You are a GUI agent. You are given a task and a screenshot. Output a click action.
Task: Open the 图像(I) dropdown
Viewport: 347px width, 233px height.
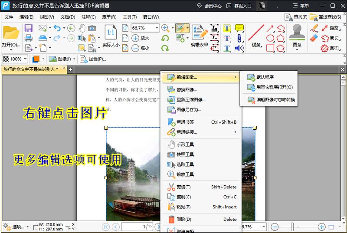click(62, 59)
